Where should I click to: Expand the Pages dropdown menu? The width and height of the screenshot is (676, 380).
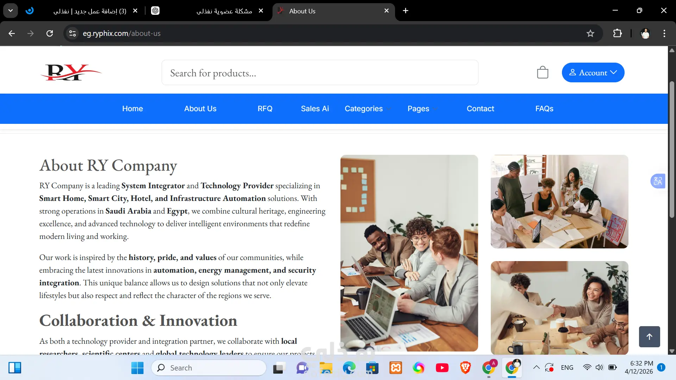[423, 109]
